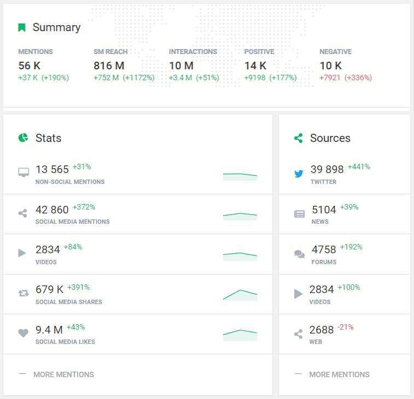Click the SM REACH heading

(x=110, y=52)
